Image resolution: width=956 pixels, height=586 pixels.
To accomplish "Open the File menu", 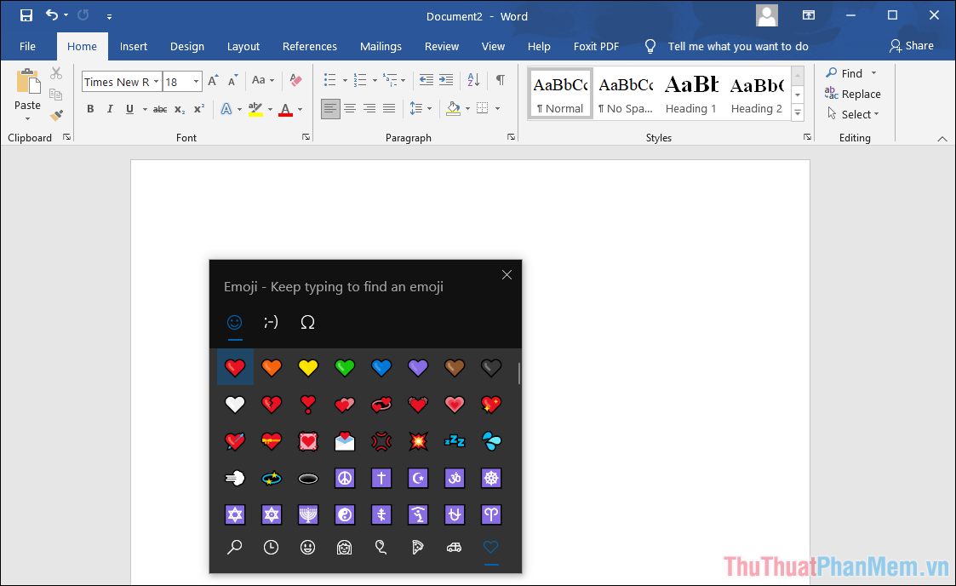I will coord(27,46).
